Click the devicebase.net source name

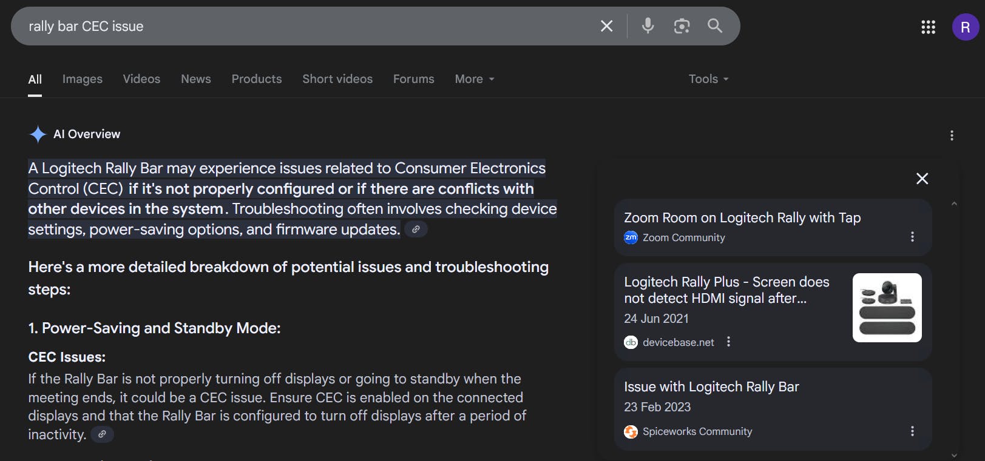click(x=678, y=342)
